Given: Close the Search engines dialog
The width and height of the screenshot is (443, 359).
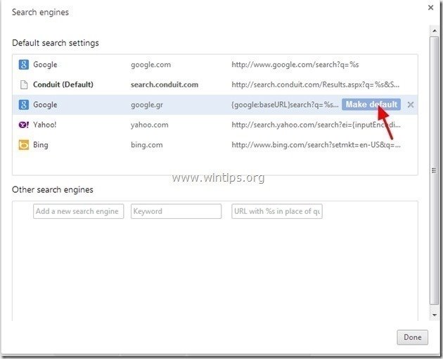Looking at the screenshot, I should [x=430, y=8].
